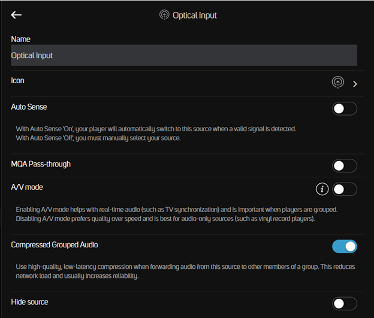Click the A/V mode description paragraph
The image size is (374, 318).
[177, 214]
